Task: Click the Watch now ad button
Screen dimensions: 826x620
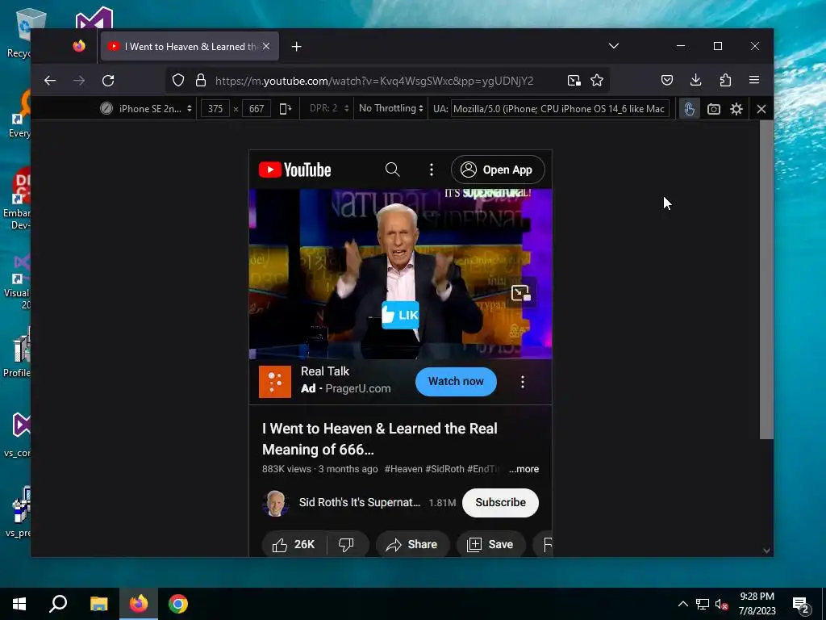Action: 456,381
